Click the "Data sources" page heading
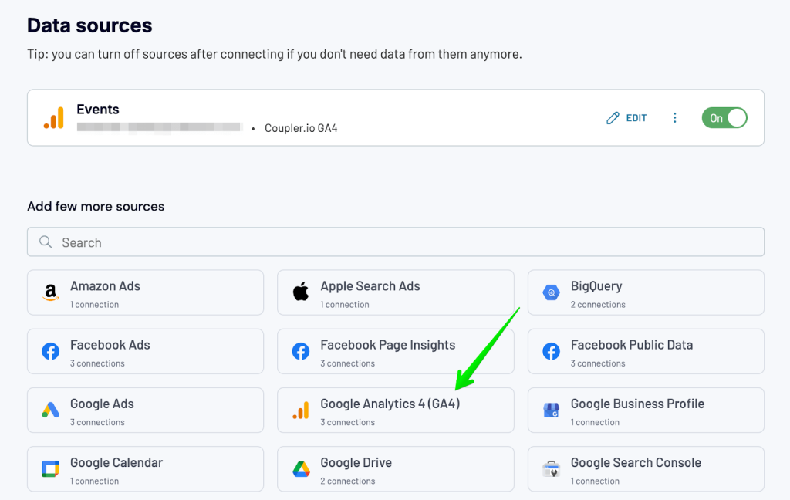This screenshot has width=790, height=500. pos(89,25)
